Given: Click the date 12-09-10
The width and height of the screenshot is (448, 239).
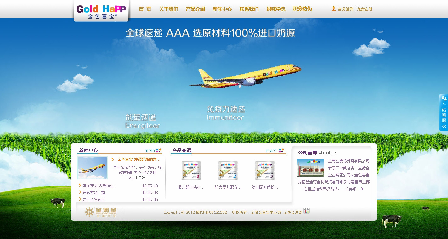Looking at the screenshot, I should tap(150, 186).
